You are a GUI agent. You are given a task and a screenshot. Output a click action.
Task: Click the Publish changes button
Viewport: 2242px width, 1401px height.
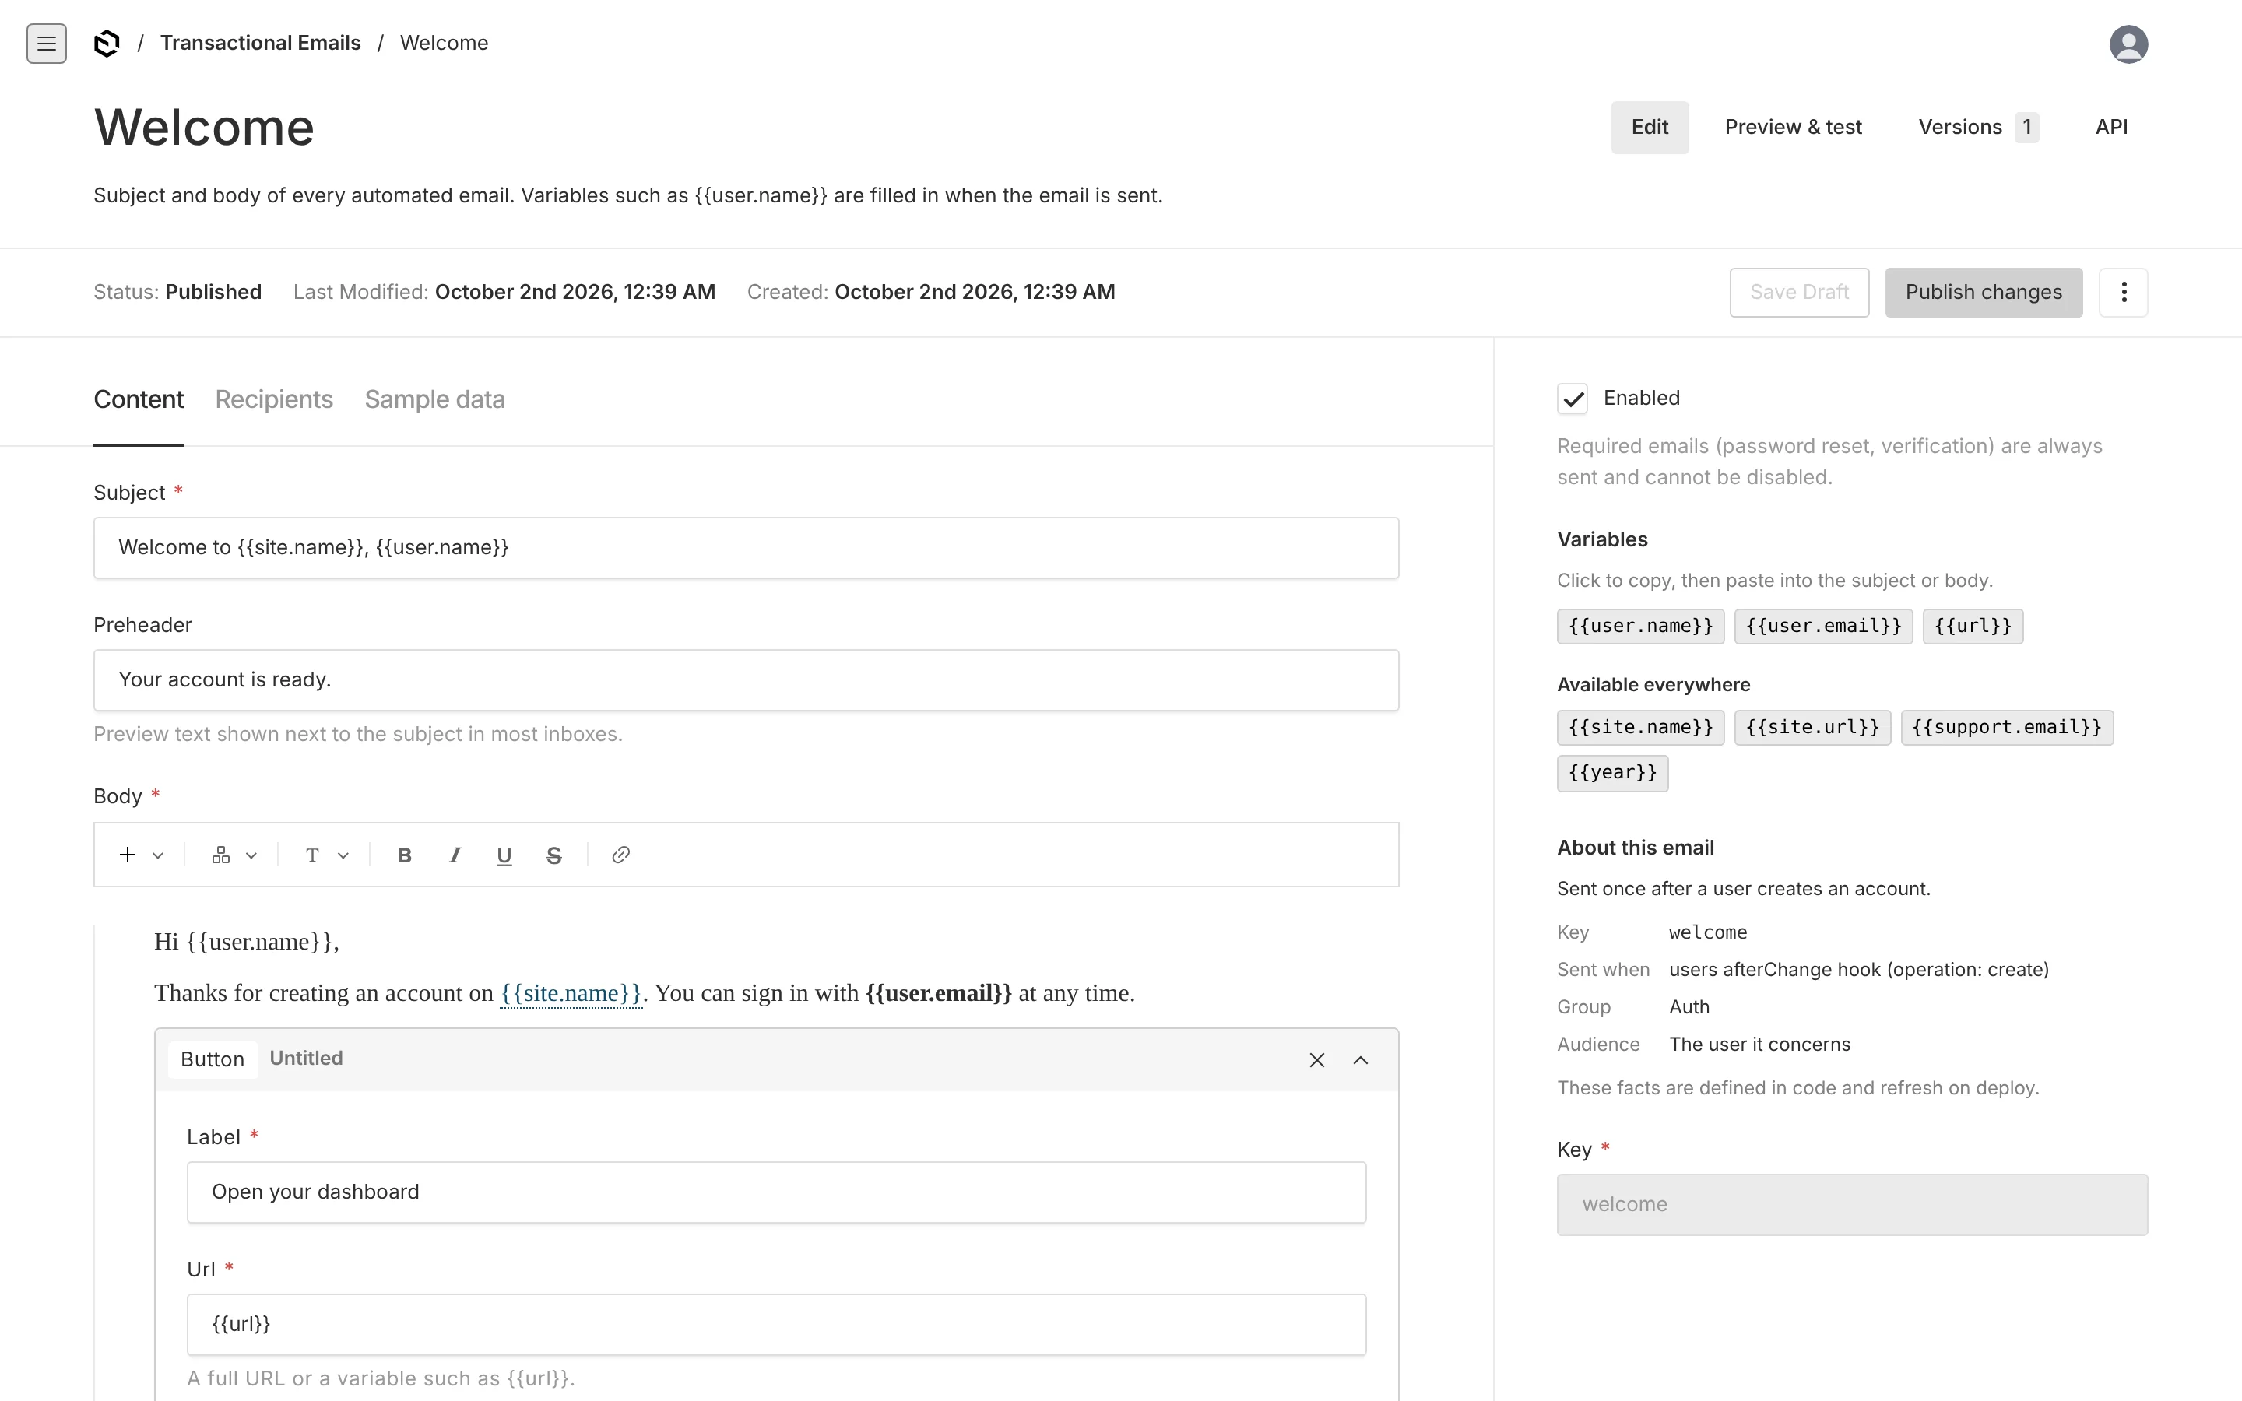tap(1984, 292)
